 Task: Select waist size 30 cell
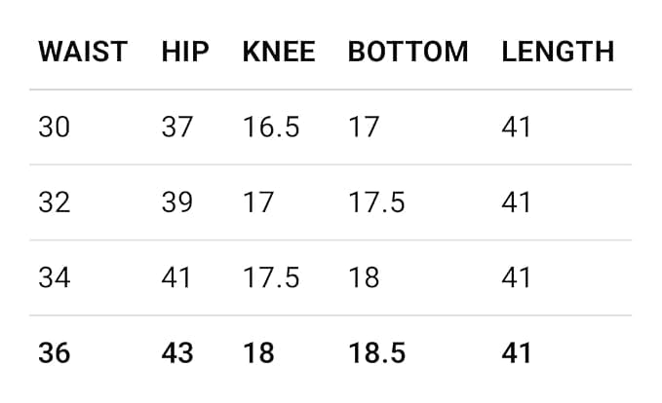(54, 127)
